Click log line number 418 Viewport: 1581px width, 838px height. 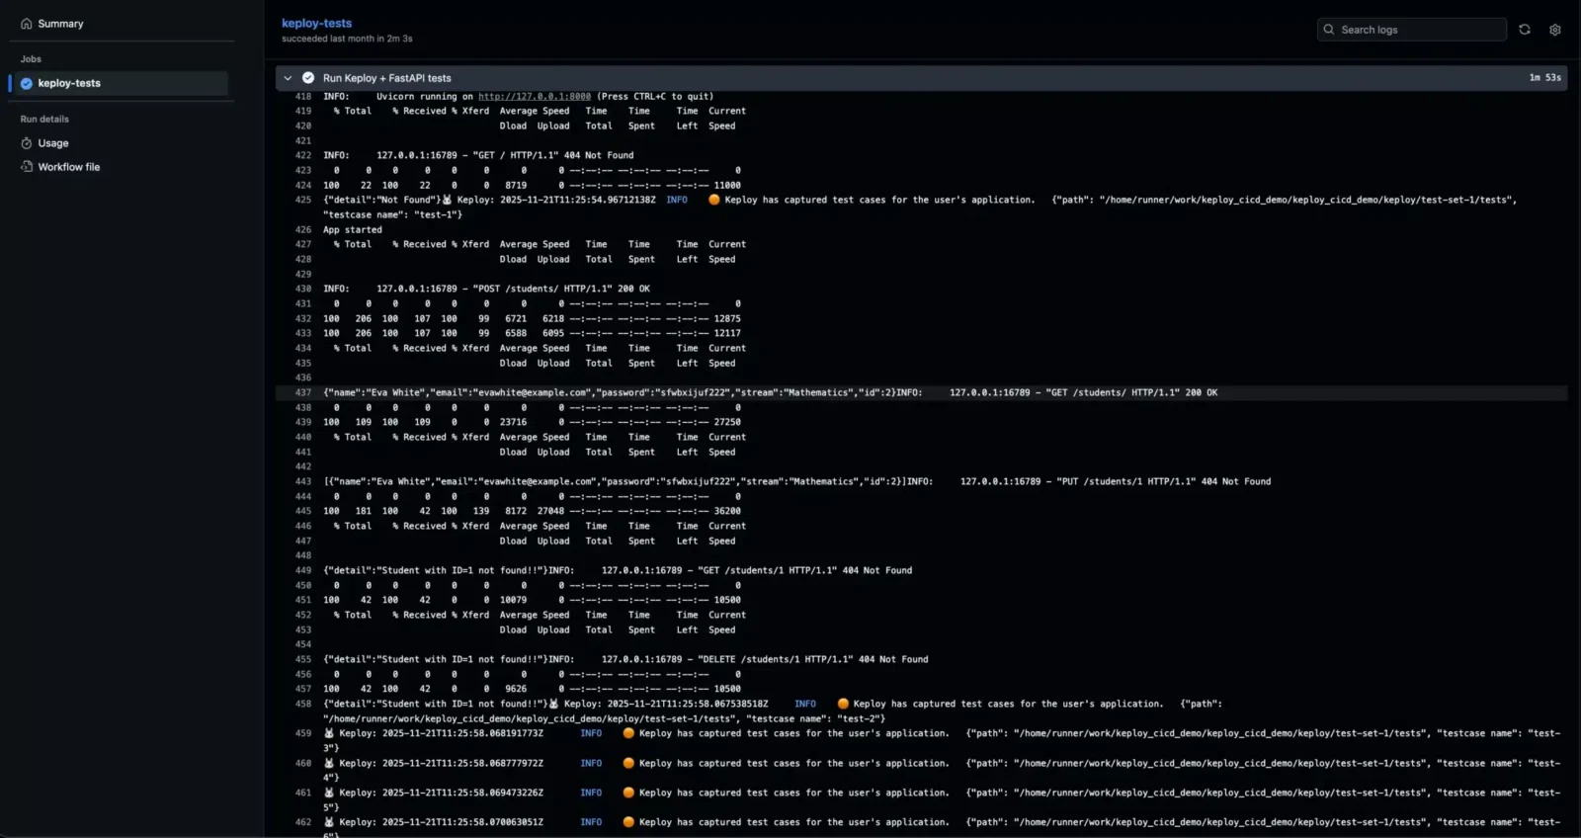coord(303,97)
